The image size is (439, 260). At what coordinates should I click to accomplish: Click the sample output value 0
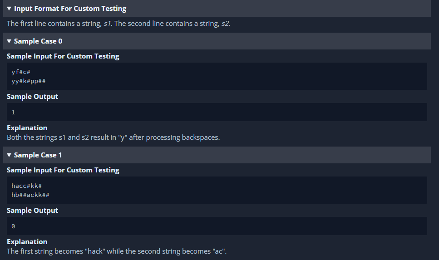[x=13, y=226]
